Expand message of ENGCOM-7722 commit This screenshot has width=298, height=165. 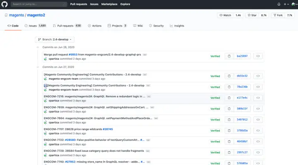point(148,140)
